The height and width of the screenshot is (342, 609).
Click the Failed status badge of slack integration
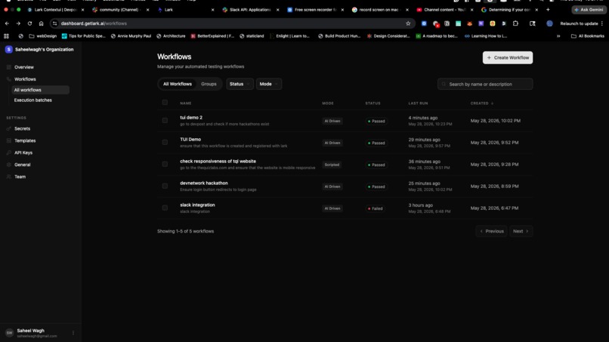click(x=376, y=208)
